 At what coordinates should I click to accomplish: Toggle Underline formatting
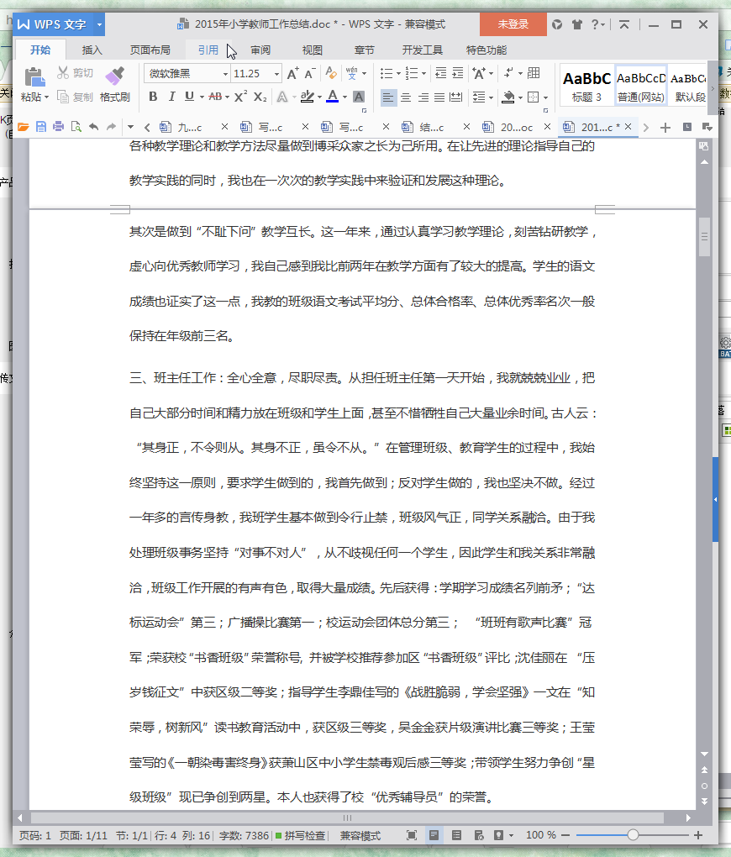click(x=189, y=97)
